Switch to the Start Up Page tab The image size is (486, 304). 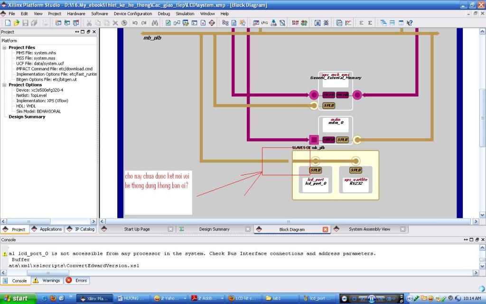(137, 229)
